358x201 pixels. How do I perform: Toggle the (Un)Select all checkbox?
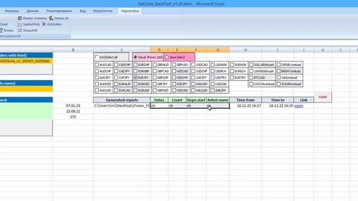[97, 57]
